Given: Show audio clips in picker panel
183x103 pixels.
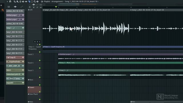Looking at the screenshot, I should pyautogui.click(x=15, y=7).
